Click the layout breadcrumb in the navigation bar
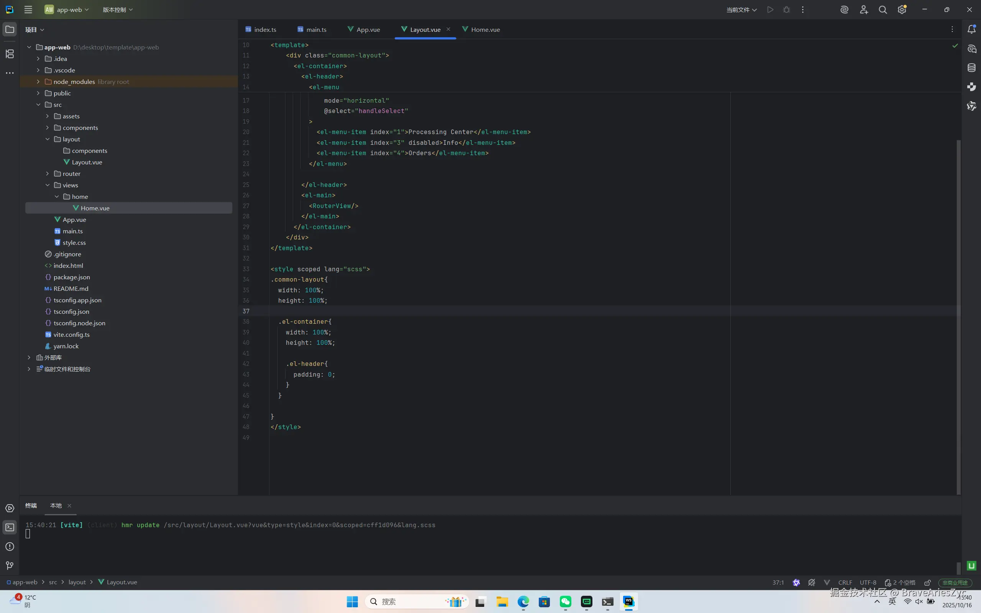This screenshot has width=981, height=613. [77, 582]
